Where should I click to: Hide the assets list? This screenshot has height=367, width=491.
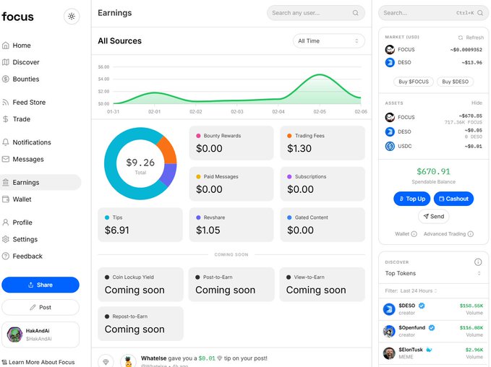click(477, 103)
